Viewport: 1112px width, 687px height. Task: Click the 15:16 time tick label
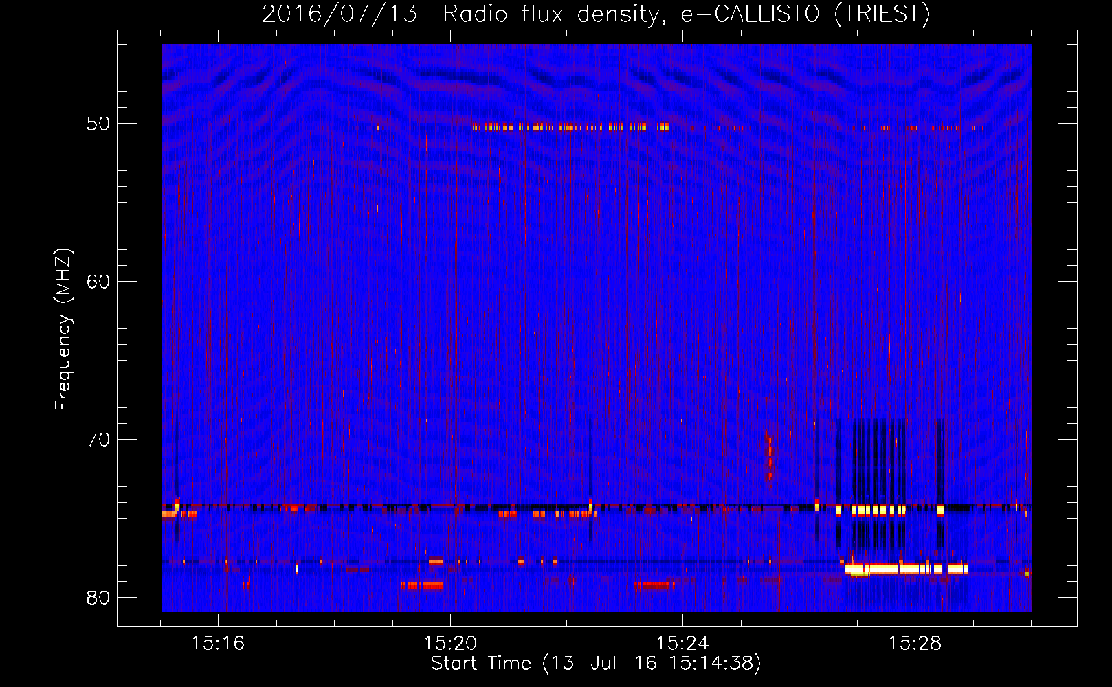pyautogui.click(x=218, y=643)
